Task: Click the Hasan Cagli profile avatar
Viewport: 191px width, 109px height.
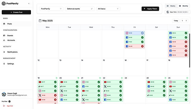Action: [x=4, y=94]
